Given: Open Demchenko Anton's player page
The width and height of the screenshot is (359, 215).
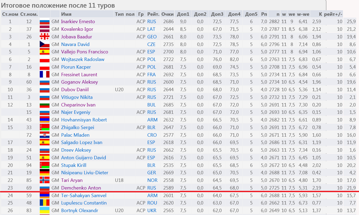Looking at the screenshot, I should click(x=81, y=188).
